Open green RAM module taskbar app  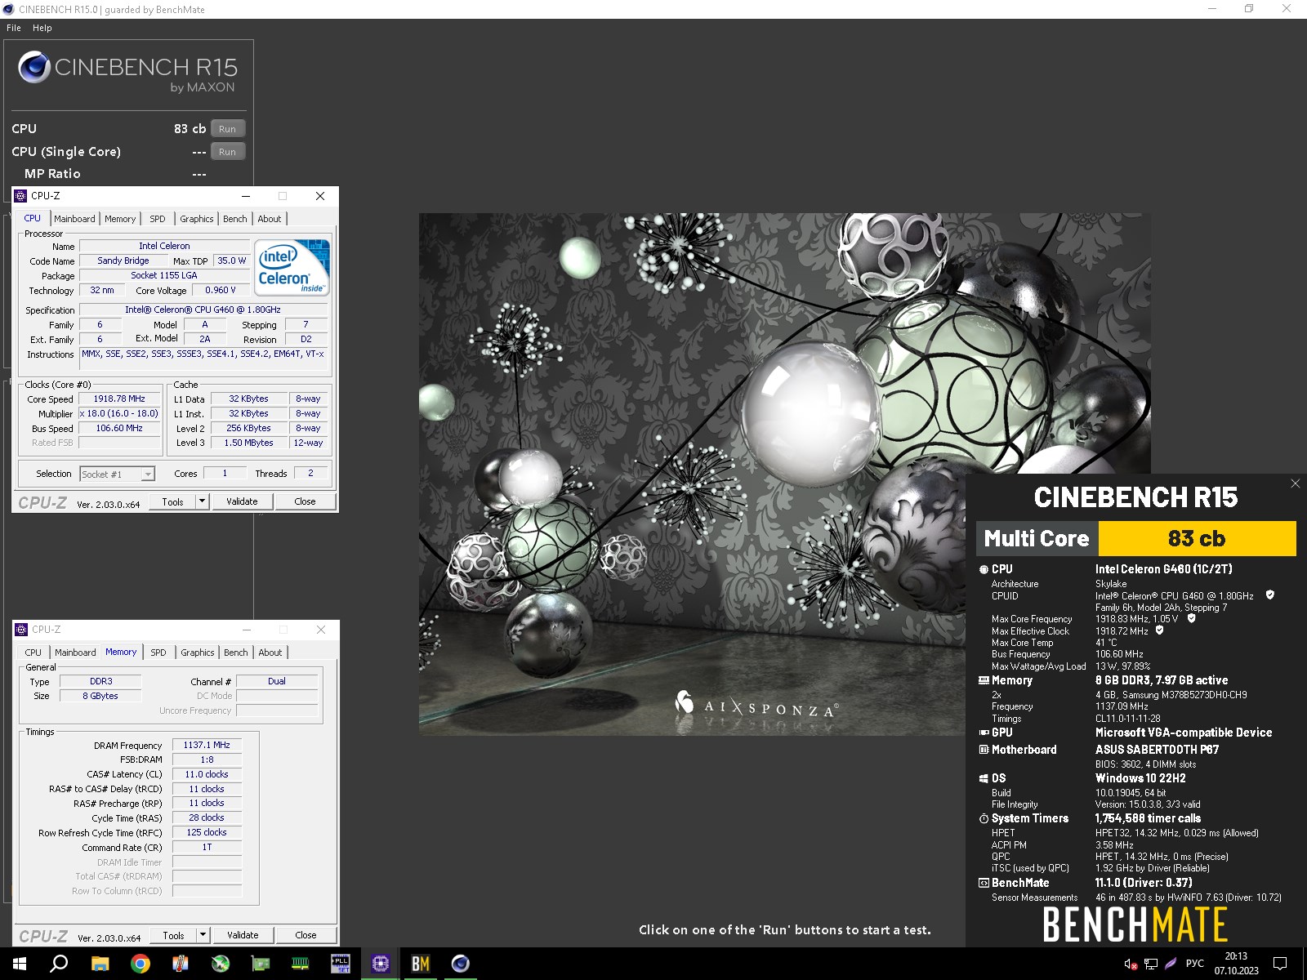(x=300, y=964)
